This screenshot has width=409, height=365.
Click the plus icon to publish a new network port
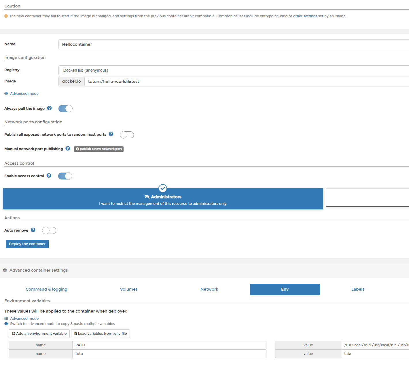pyautogui.click(x=77, y=149)
